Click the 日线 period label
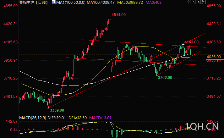The width and height of the screenshot is (224, 138). 42,2
